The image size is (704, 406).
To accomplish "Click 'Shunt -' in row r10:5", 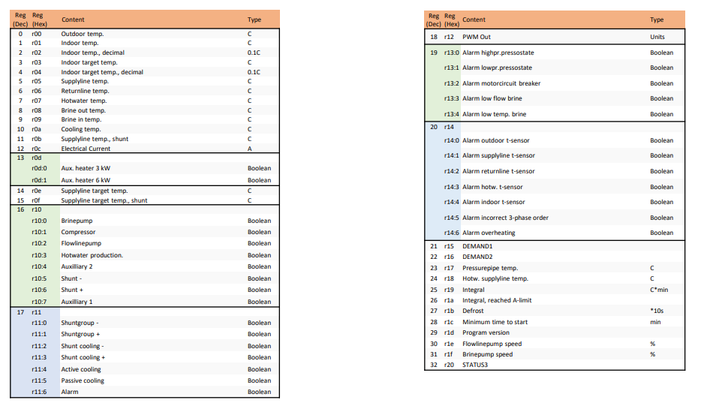I will point(71,278).
